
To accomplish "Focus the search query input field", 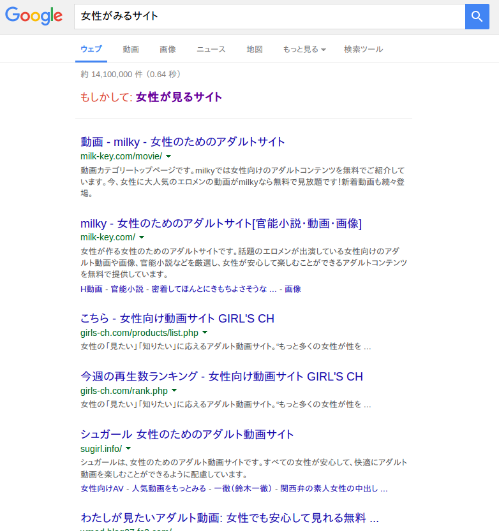I will coord(269,17).
